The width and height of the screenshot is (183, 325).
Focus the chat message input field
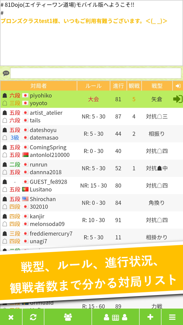click(x=96, y=73)
